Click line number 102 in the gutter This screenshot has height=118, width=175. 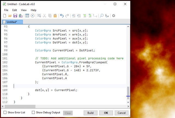click(x=5, y=62)
